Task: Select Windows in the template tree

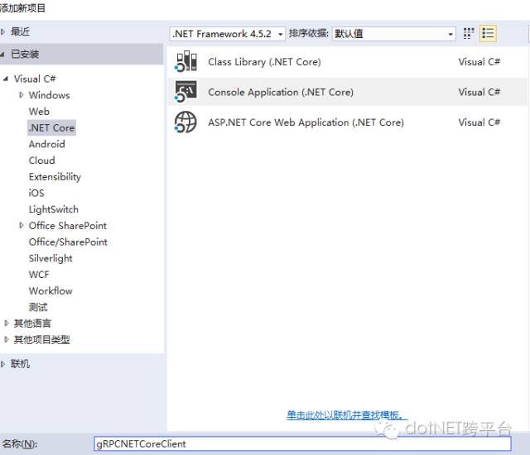Action: 49,95
